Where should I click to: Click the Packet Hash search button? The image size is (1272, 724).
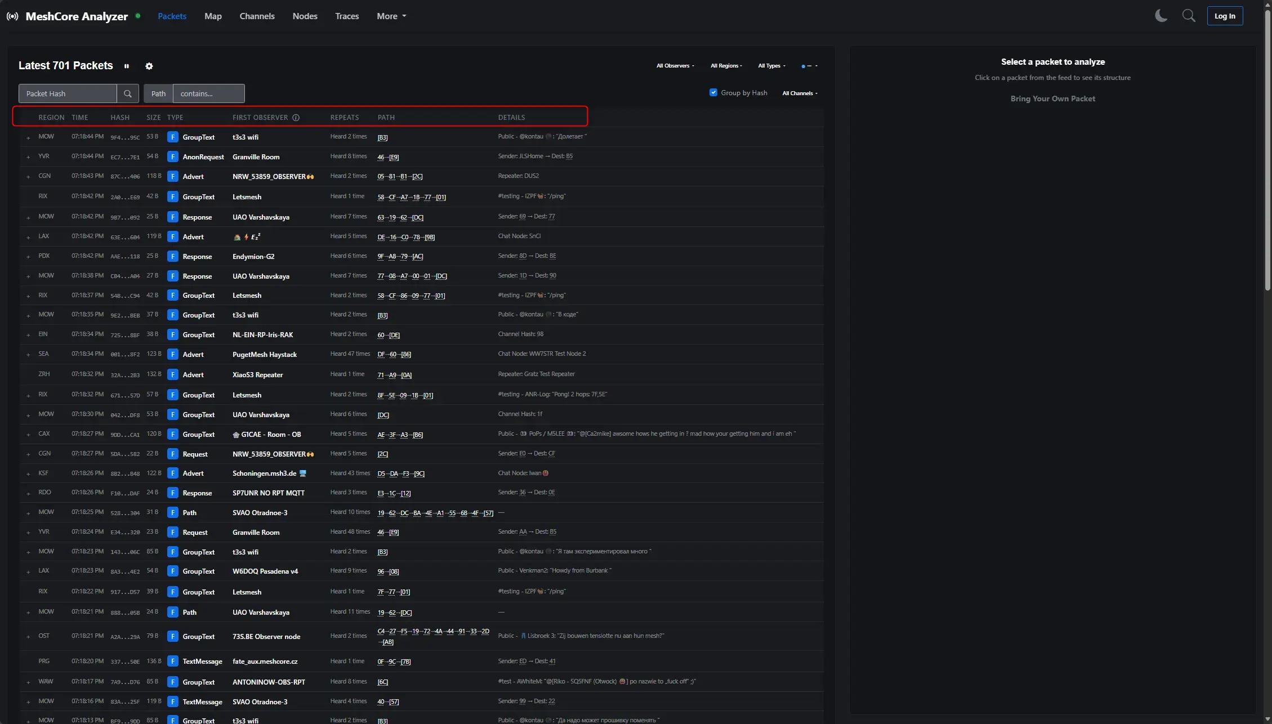pyautogui.click(x=128, y=93)
